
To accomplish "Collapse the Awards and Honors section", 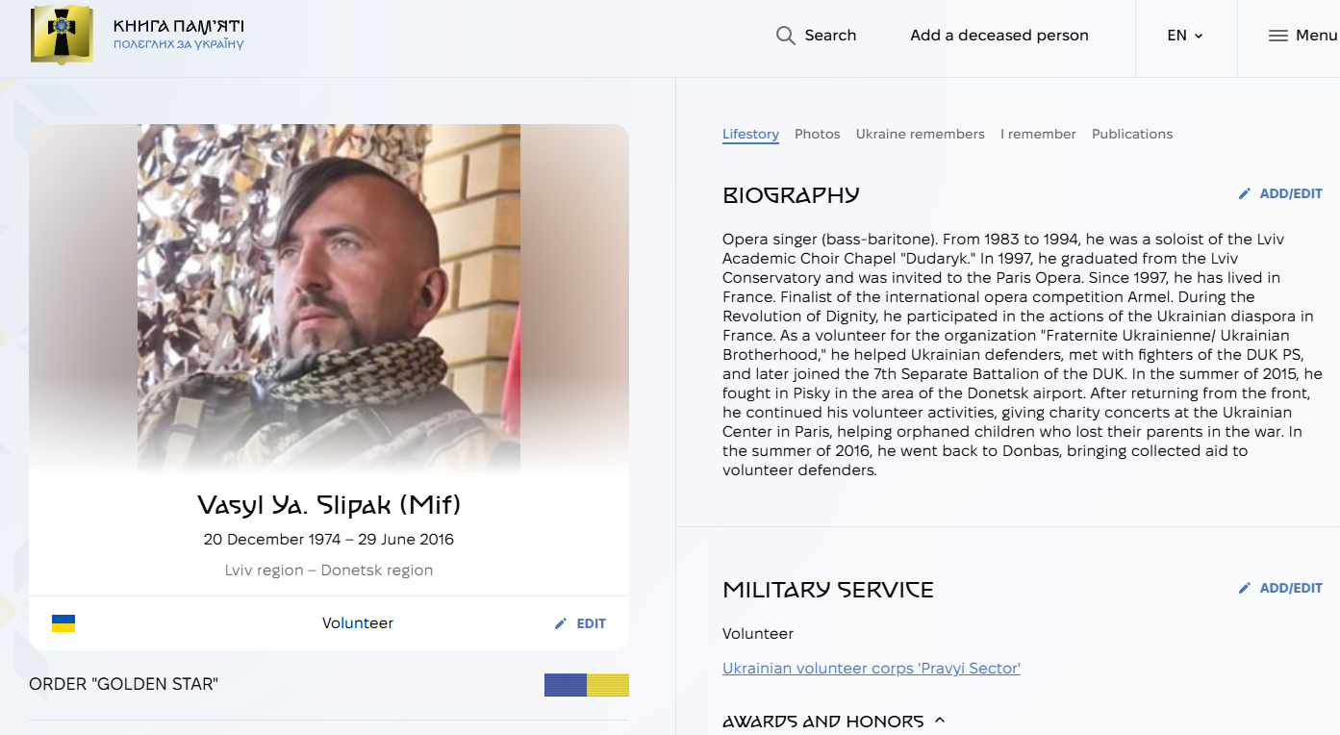I will click(940, 721).
